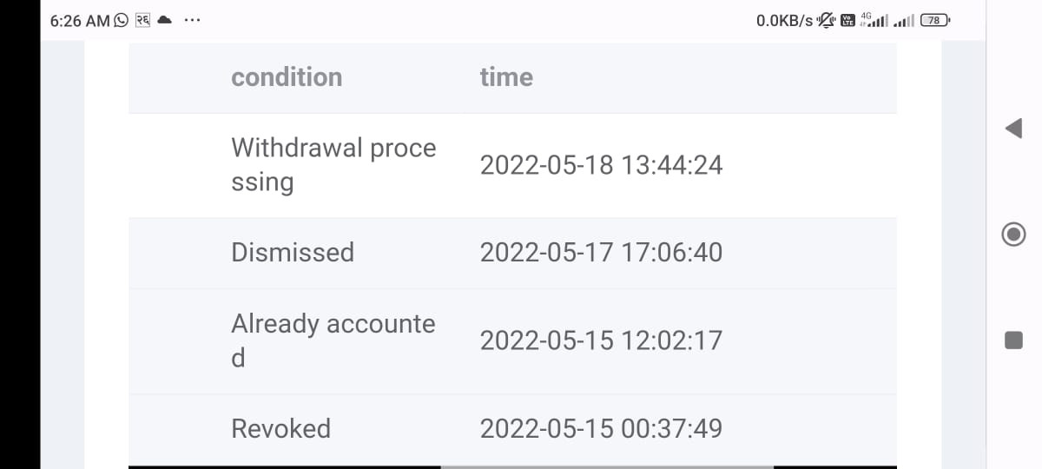The width and height of the screenshot is (1042, 469).
Task: Open the Dismissed record row
Action: coord(512,253)
